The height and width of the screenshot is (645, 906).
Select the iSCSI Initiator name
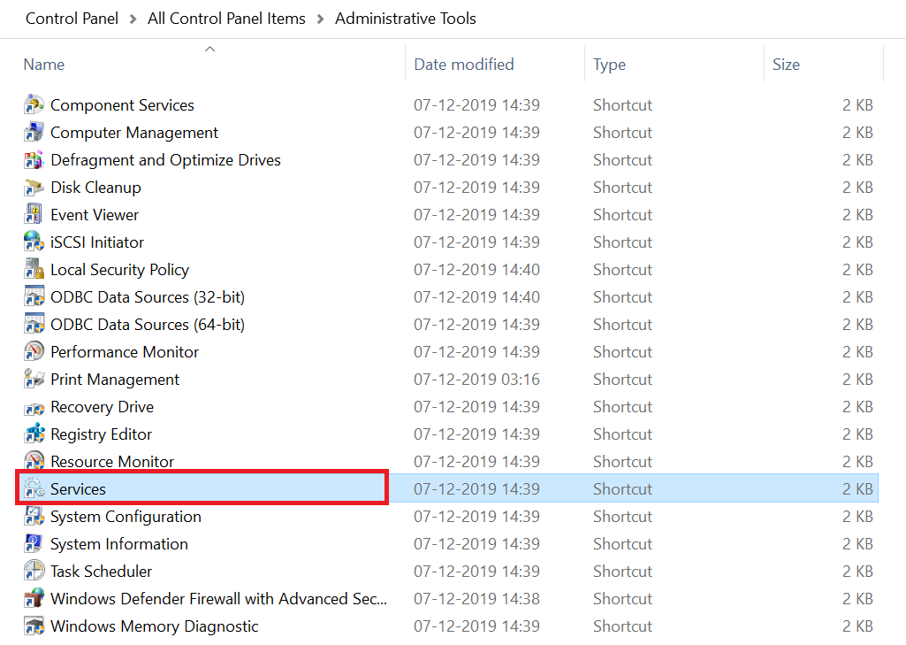(97, 242)
